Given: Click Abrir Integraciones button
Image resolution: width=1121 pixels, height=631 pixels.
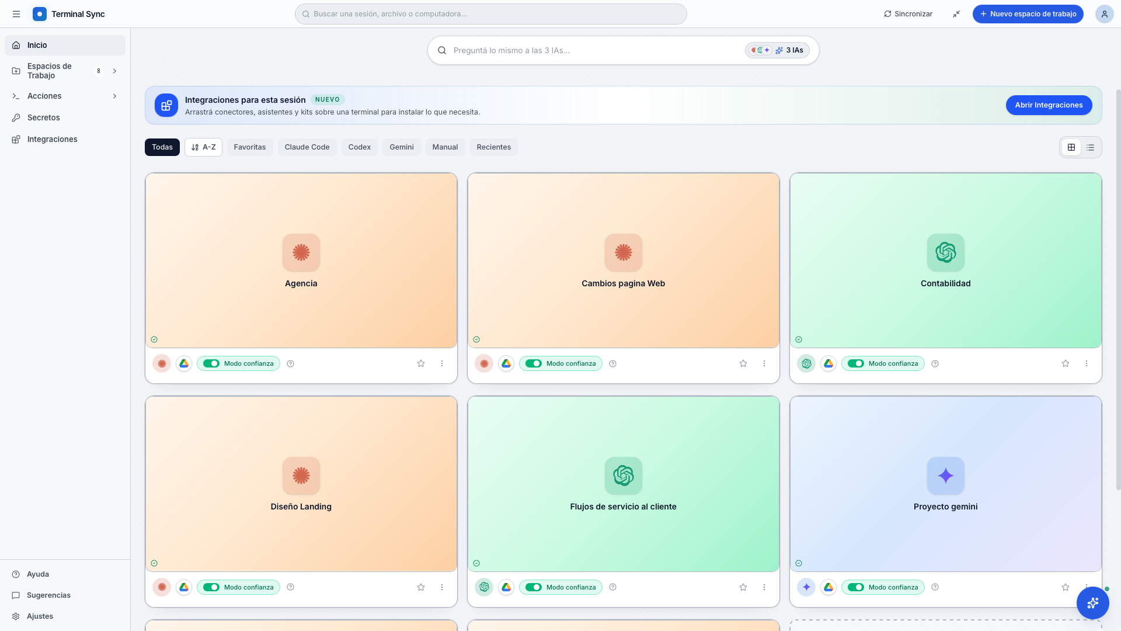Looking at the screenshot, I should tap(1049, 105).
